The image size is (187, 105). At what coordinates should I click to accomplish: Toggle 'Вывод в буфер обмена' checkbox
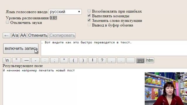pos(89,25)
